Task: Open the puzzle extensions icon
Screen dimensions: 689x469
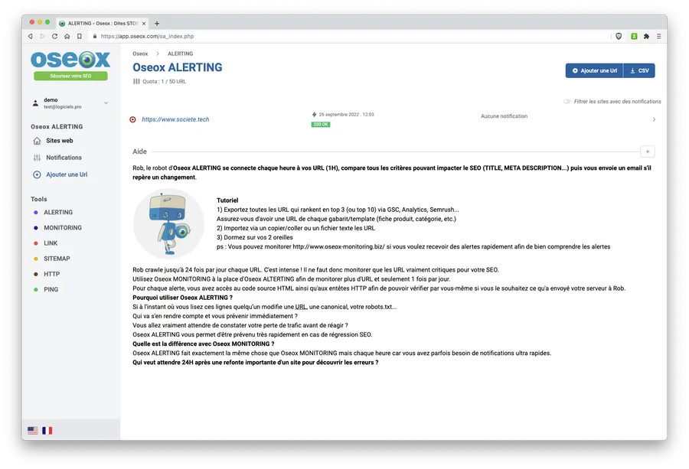Action: click(646, 37)
